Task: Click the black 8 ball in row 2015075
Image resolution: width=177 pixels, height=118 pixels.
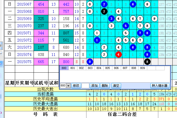Action: [x=147, y=62]
